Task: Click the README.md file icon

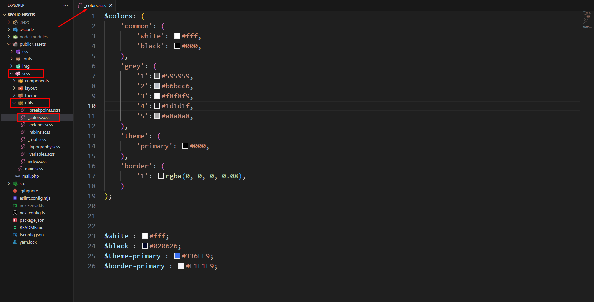Action: point(15,227)
